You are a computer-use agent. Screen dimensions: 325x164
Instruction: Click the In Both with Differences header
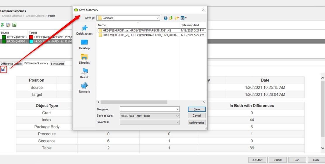click(x=252, y=106)
